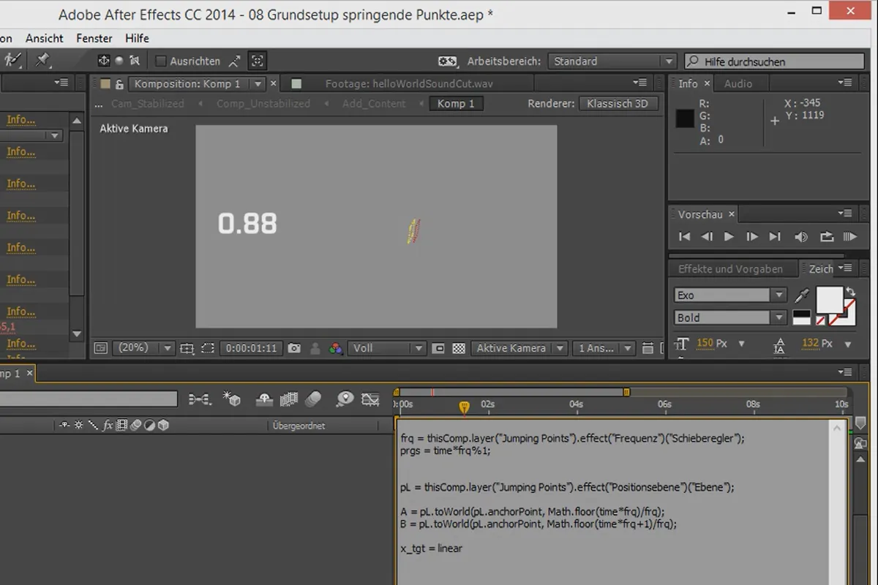878x585 pixels.
Task: Open the Ansicht menu
Action: pos(45,38)
